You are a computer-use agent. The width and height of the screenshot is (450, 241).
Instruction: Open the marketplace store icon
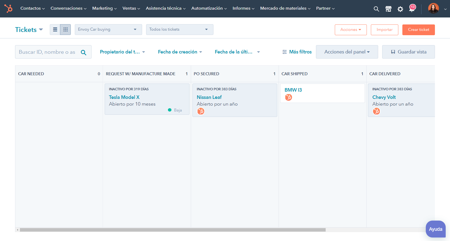pyautogui.click(x=388, y=9)
